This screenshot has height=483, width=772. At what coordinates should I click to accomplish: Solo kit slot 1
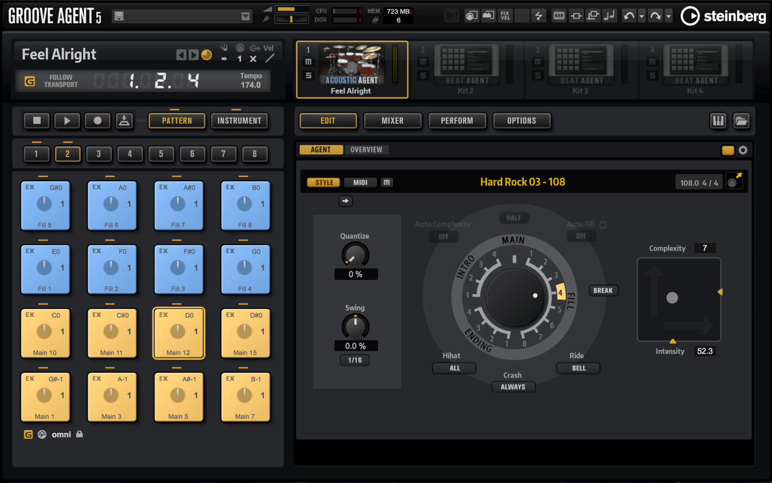pyautogui.click(x=308, y=75)
